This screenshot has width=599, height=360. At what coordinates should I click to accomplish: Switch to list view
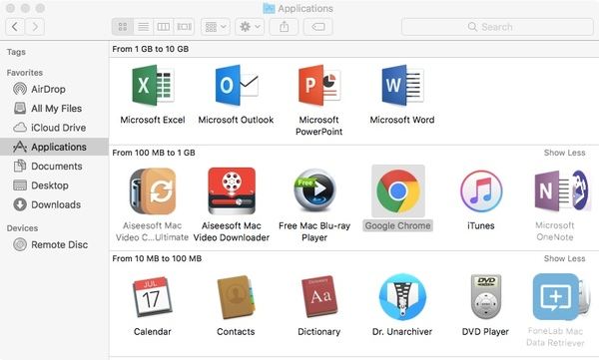click(x=143, y=27)
